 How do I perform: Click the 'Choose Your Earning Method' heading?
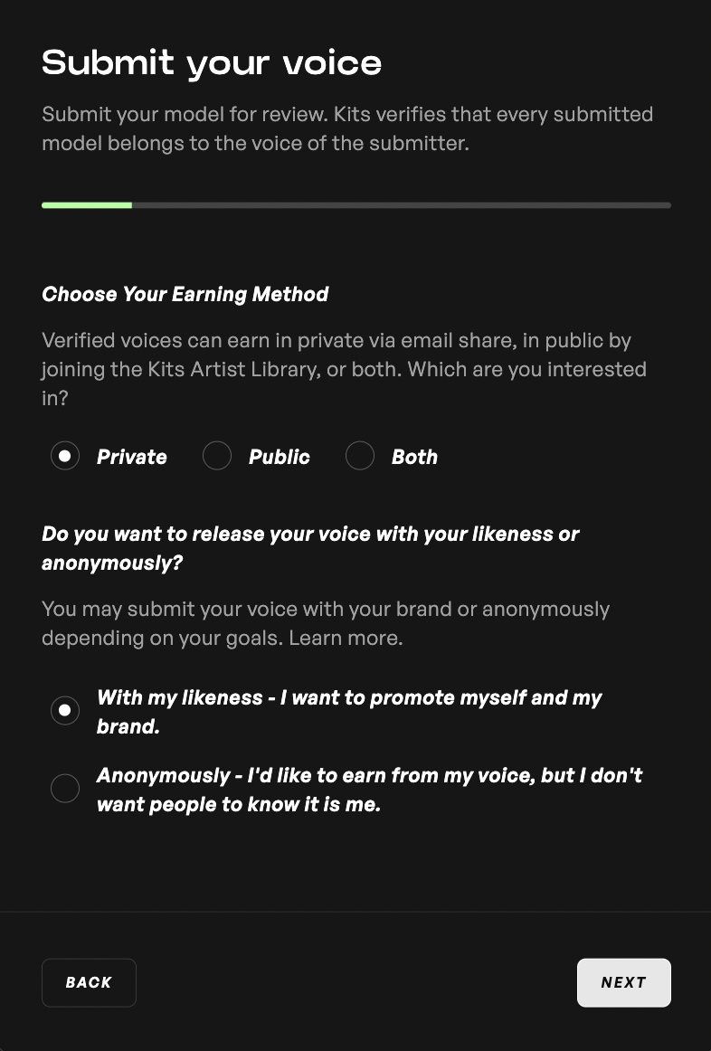click(185, 294)
